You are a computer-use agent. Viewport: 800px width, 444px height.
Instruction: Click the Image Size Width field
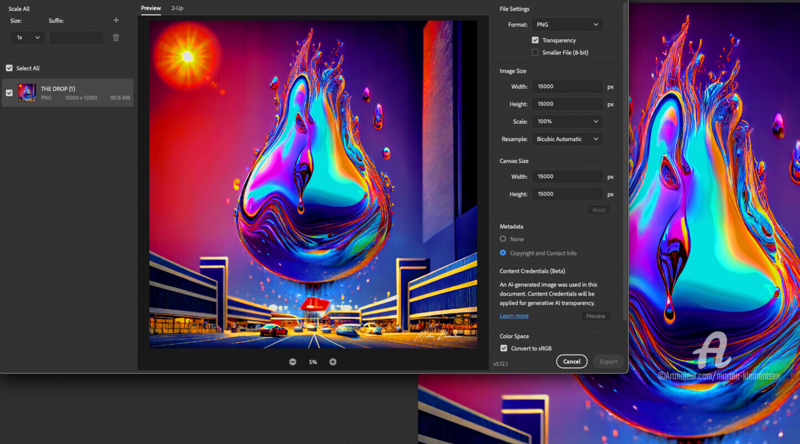pyautogui.click(x=567, y=86)
